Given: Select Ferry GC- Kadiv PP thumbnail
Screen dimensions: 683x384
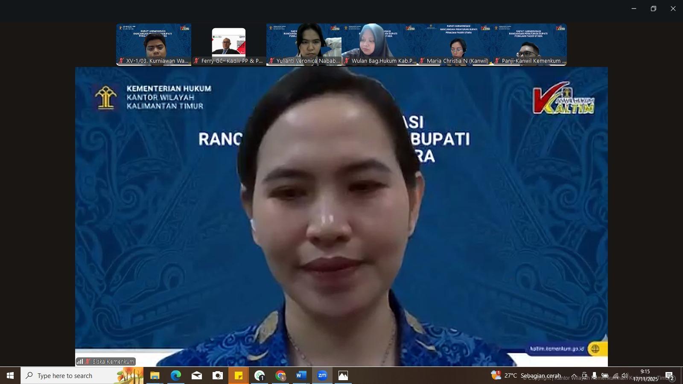Looking at the screenshot, I should (229, 44).
